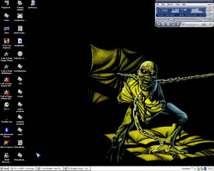
Task: Select the My Bluetooth Places desktop icon
Action: pyautogui.click(x=7, y=131)
